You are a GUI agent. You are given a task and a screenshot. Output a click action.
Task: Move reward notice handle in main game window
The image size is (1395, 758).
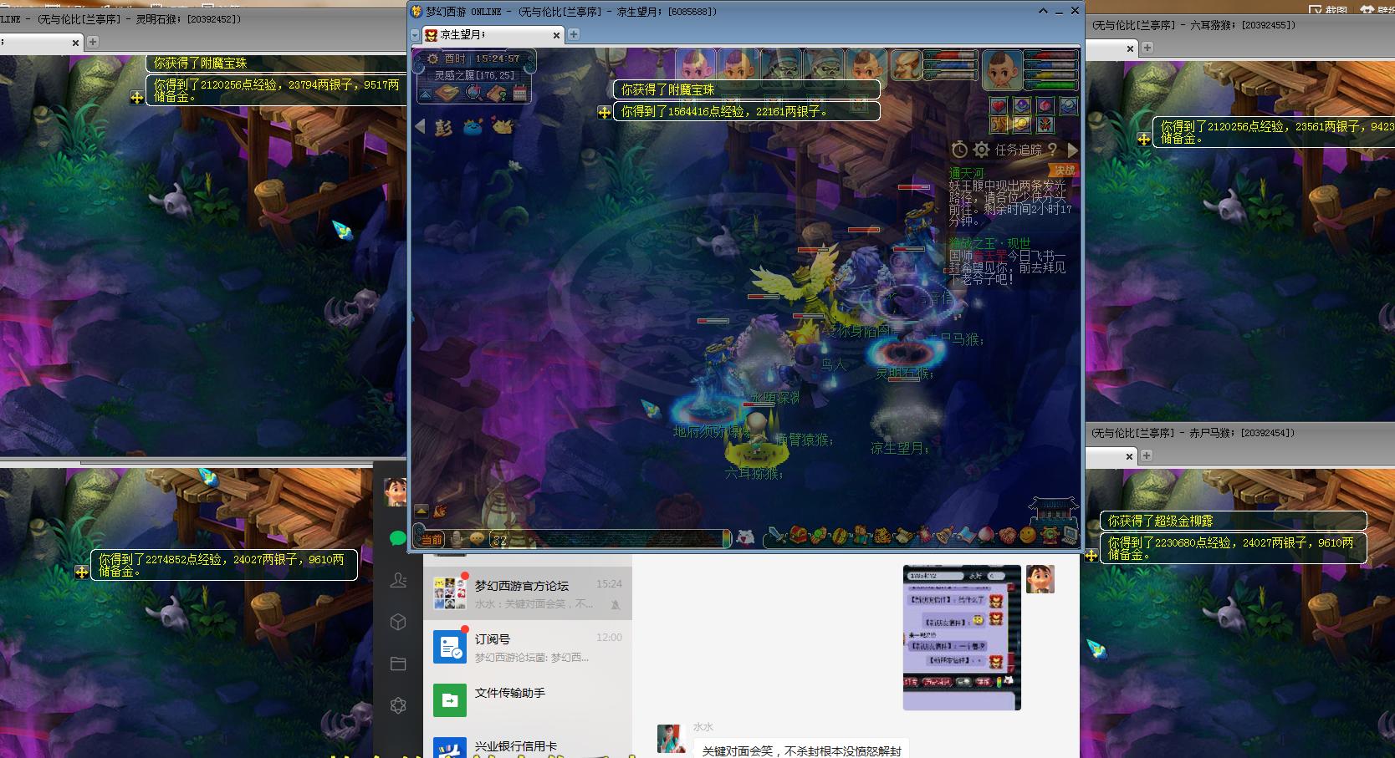[604, 112]
